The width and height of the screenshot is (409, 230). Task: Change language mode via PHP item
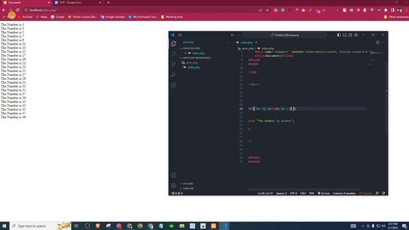click(x=311, y=193)
